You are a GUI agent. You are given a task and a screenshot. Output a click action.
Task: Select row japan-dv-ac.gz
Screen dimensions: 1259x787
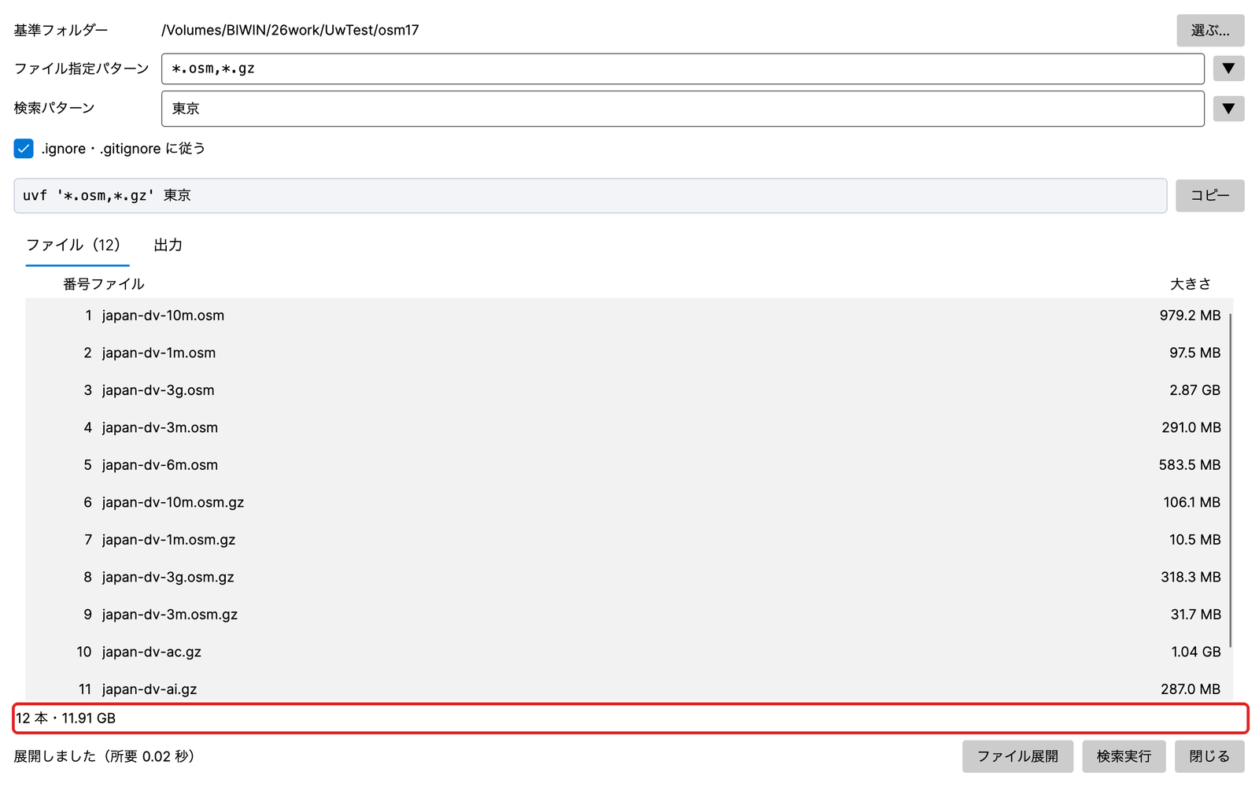pyautogui.click(x=628, y=652)
